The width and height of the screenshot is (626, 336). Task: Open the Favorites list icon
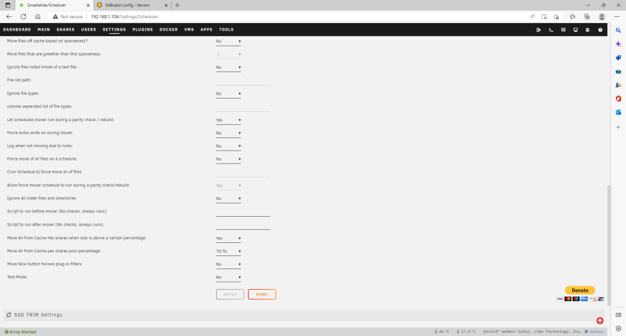pos(572,17)
